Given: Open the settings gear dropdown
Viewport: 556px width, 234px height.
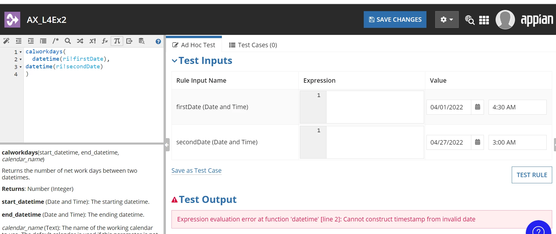Looking at the screenshot, I should [447, 20].
